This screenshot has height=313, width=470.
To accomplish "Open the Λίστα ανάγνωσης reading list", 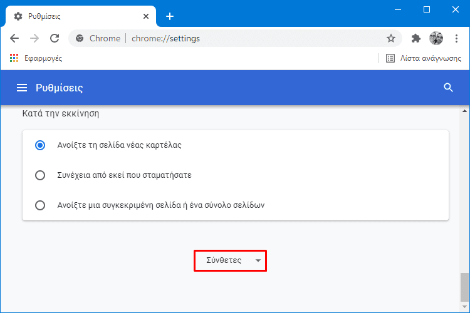I will click(x=424, y=58).
